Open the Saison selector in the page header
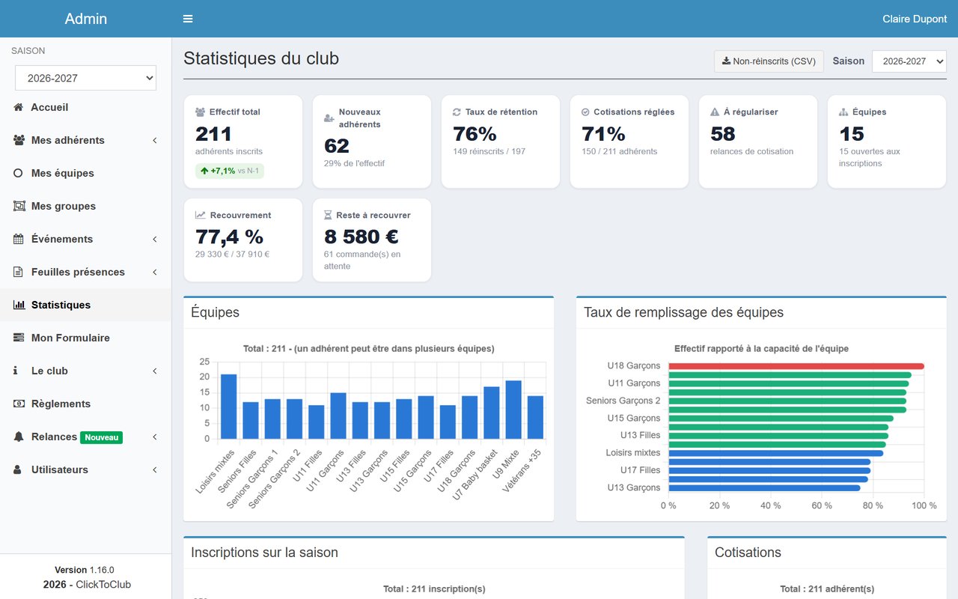The width and height of the screenshot is (958, 599). pos(909,61)
